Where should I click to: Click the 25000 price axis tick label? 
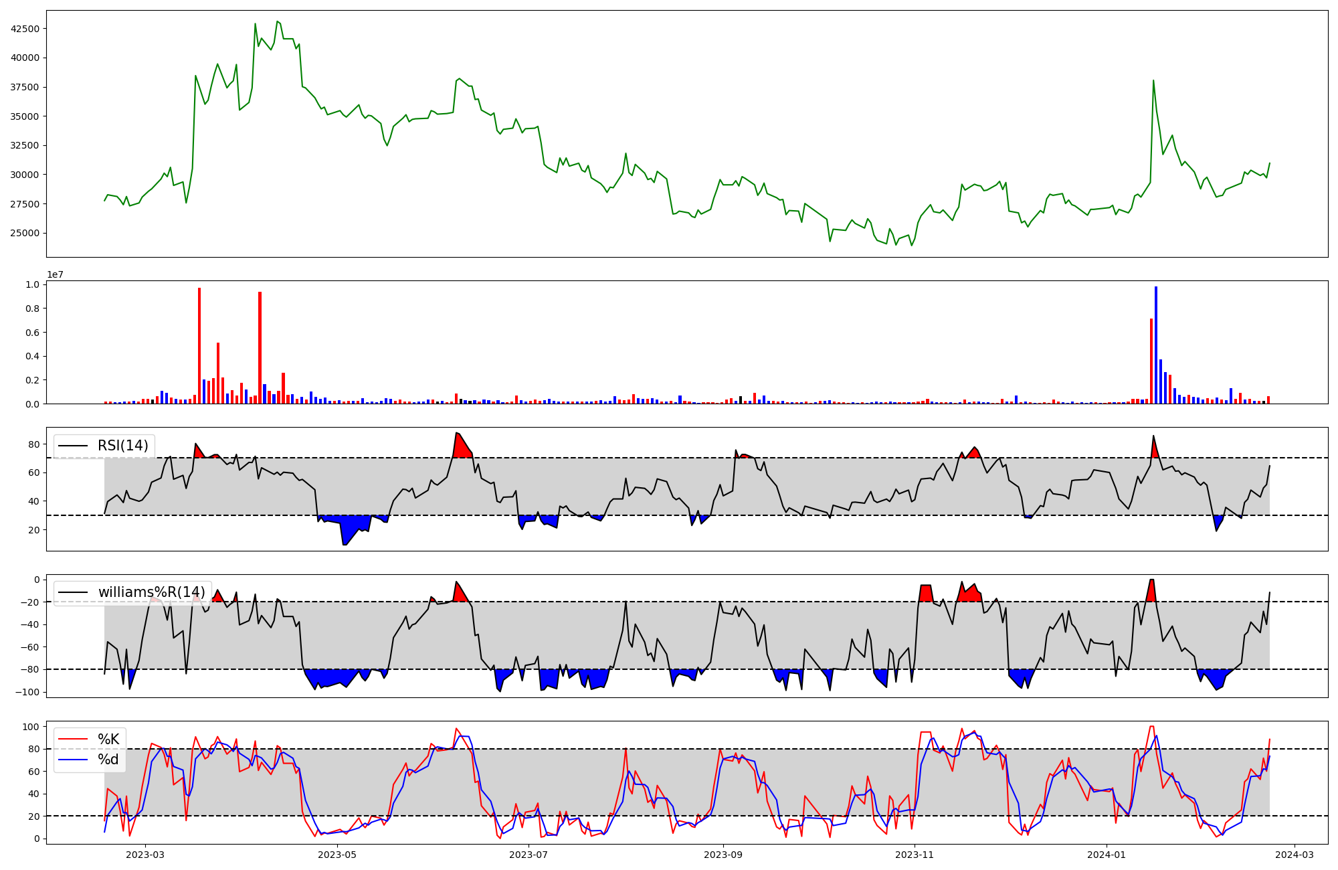coord(25,234)
